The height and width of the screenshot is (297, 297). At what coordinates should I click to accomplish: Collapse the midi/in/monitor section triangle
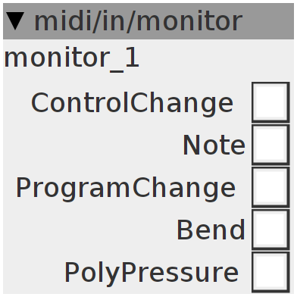pos(15,21)
